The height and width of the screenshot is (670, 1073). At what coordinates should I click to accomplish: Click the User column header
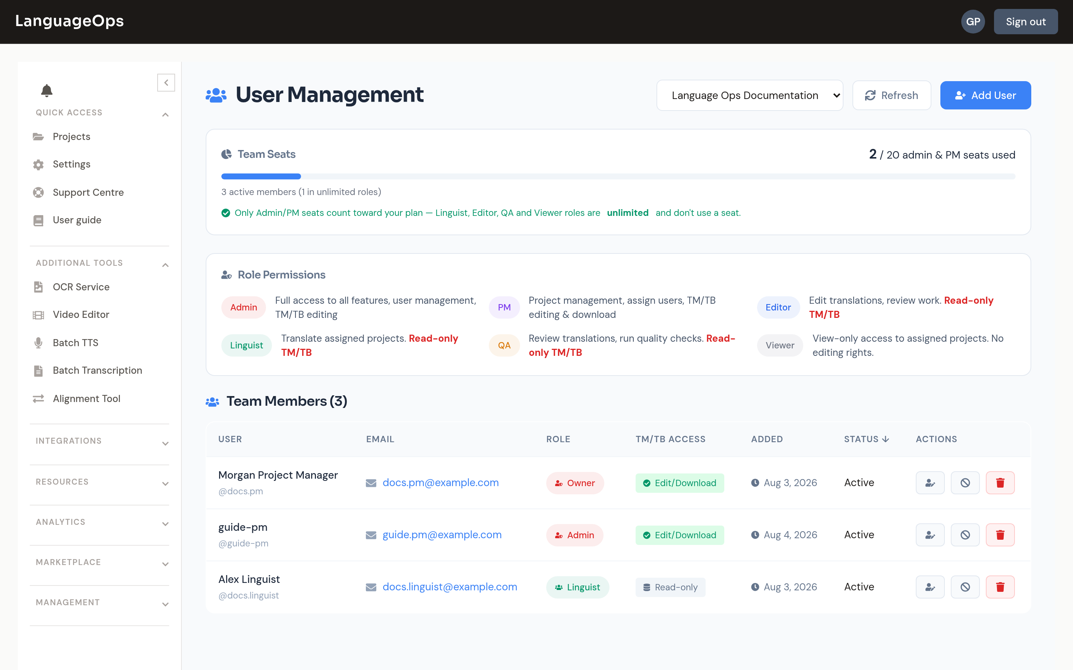(230, 439)
